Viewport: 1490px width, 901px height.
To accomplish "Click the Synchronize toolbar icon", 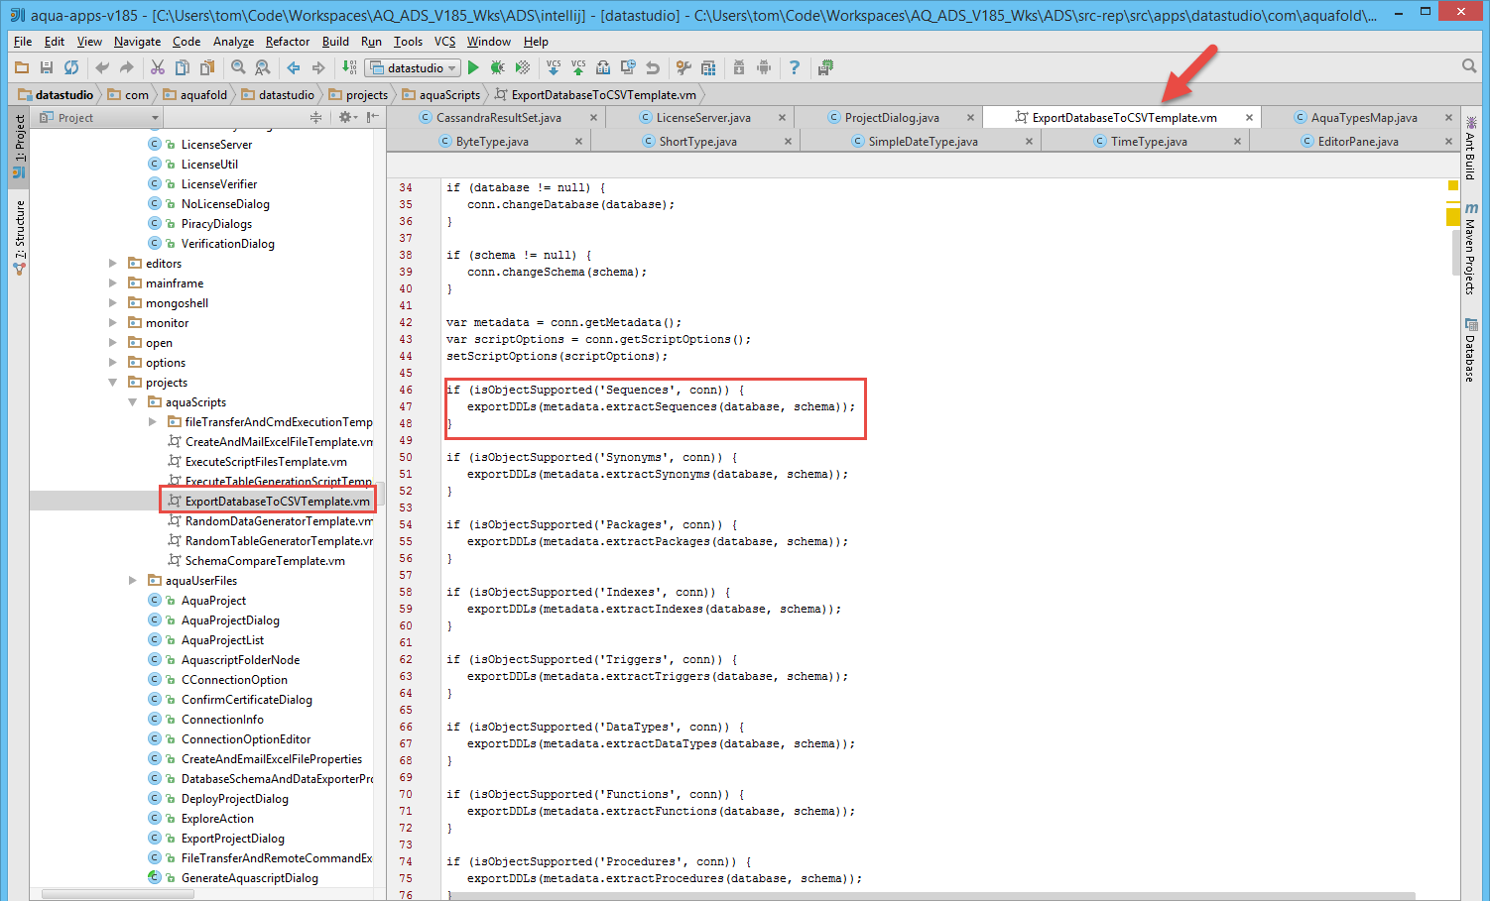I will tap(71, 67).
